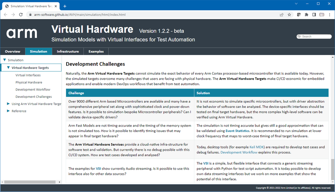The image size is (335, 192).
Task: Click the search magnifier icon
Action: pos(299,37)
